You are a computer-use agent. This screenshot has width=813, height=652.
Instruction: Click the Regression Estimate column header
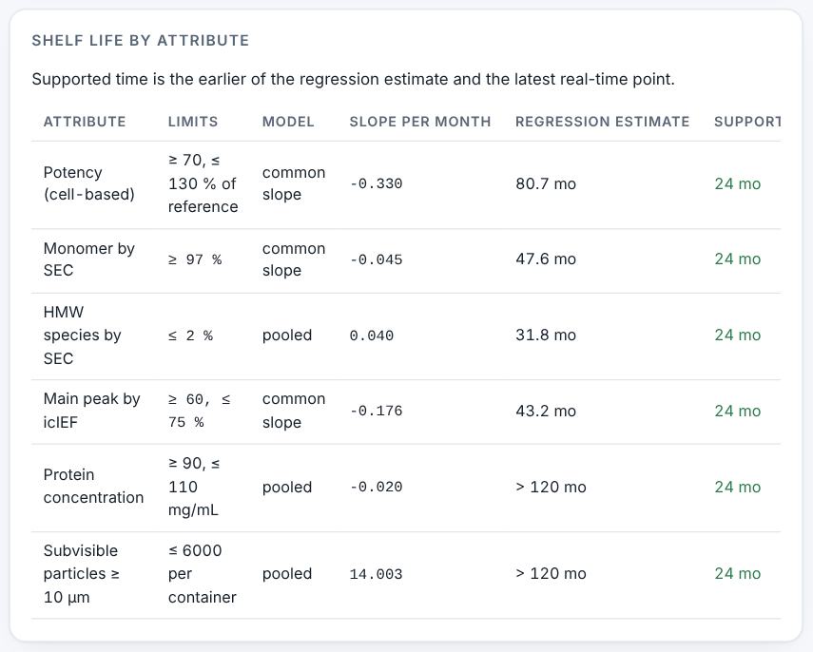(603, 122)
